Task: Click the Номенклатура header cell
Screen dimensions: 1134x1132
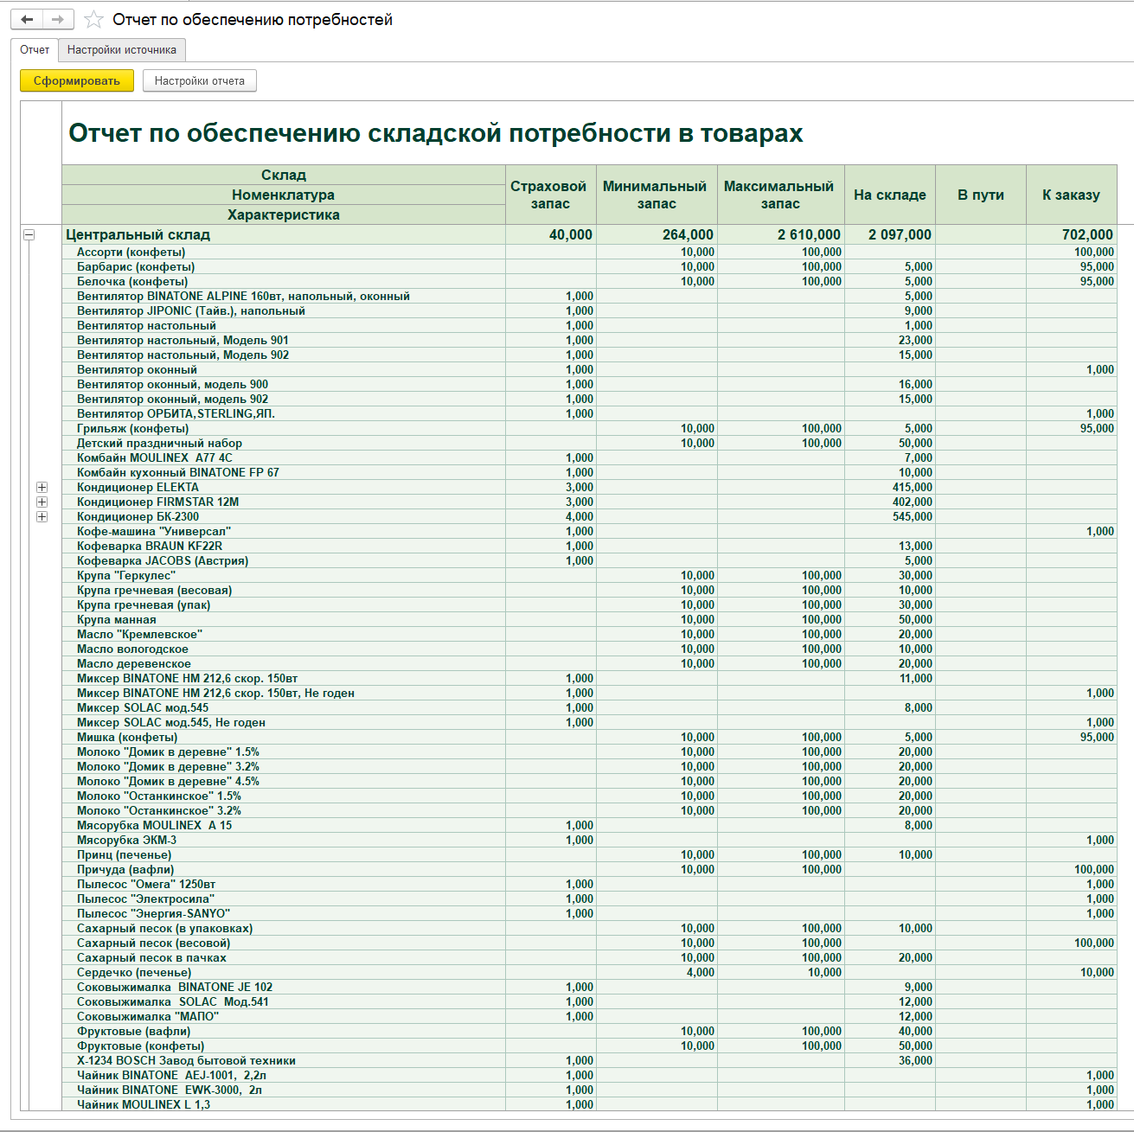Action: point(284,195)
